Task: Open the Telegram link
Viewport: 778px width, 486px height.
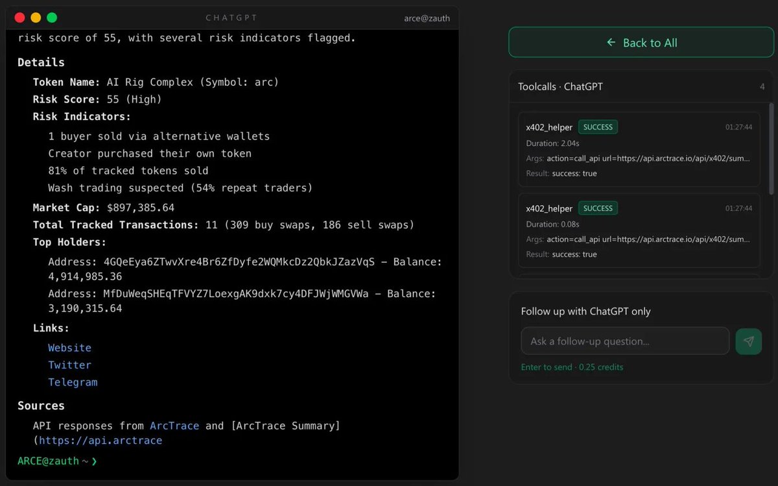Action: 73,382
